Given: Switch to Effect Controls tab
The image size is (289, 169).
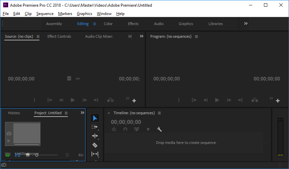Looking at the screenshot, I should pos(59,36).
